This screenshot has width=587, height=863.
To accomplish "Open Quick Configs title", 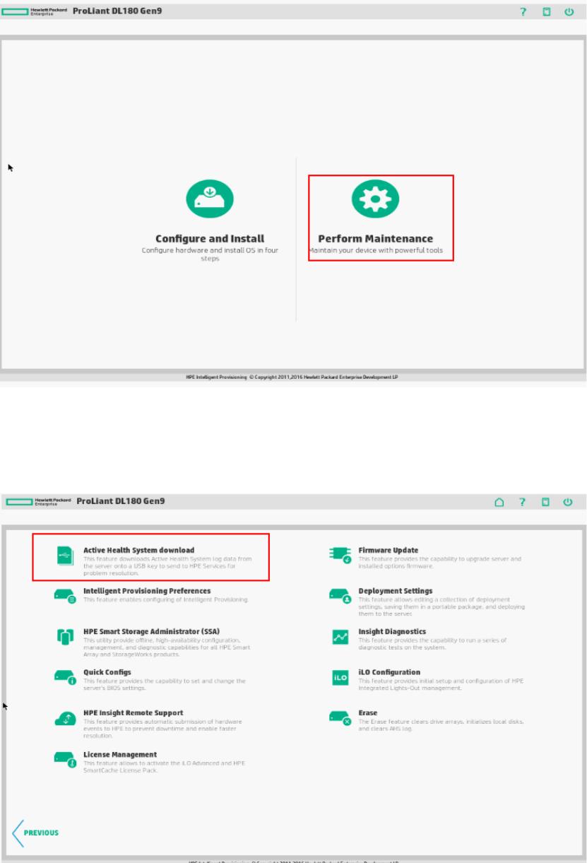I will (107, 672).
